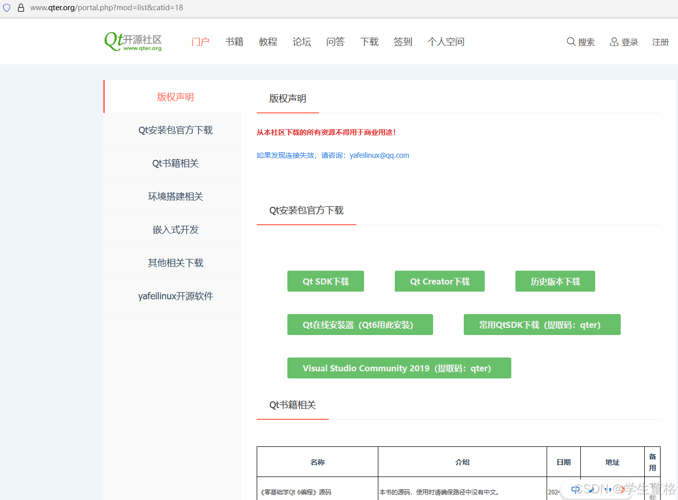
Task: Open the 门户 menu item
Action: (200, 42)
